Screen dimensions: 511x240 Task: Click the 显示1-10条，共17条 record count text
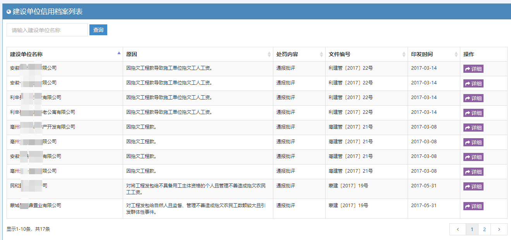point(28,229)
